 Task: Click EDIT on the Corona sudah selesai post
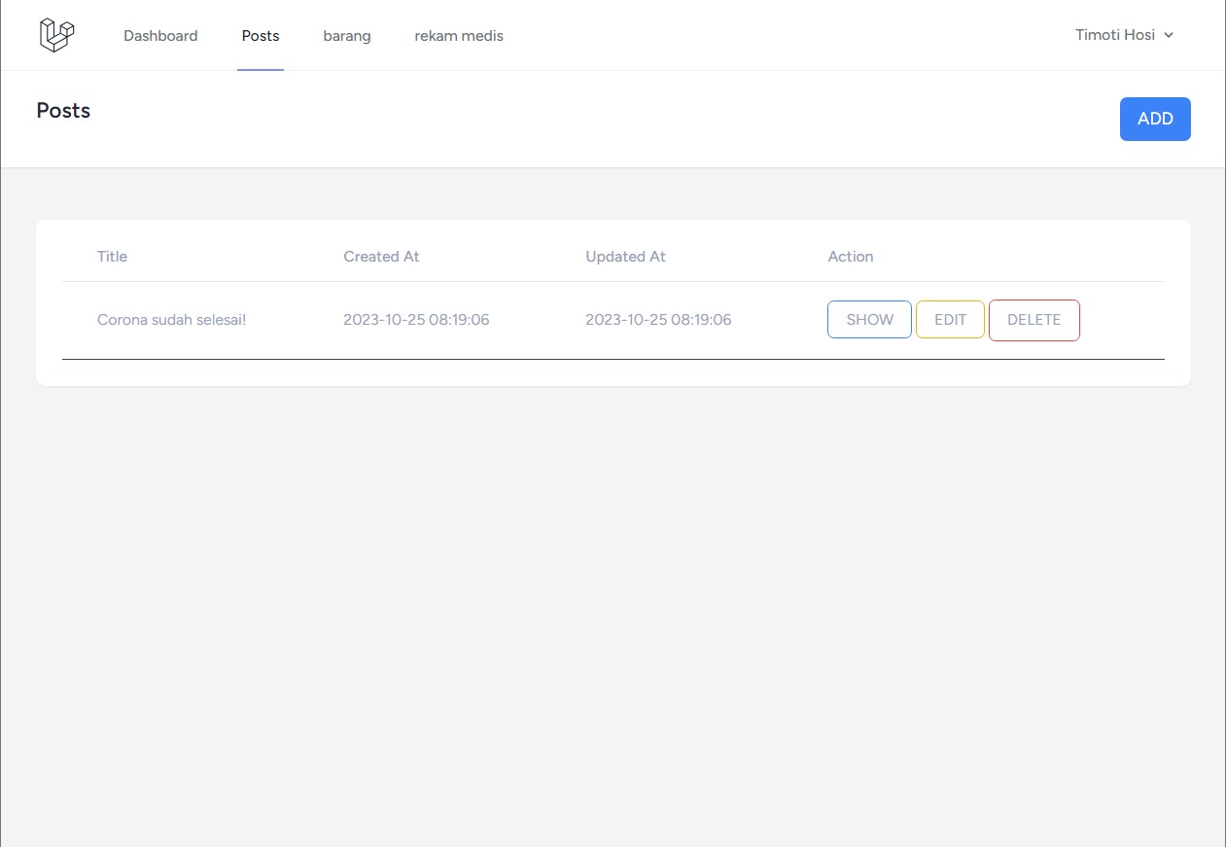coord(950,319)
